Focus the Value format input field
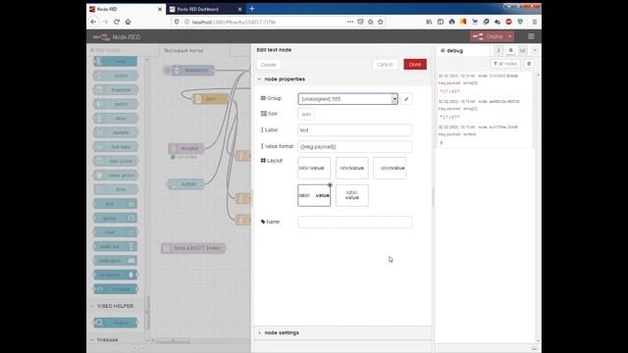Viewport: 628px width, 353px height. 355,146
